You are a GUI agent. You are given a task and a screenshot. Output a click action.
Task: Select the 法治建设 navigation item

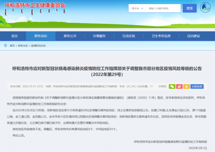(193, 36)
